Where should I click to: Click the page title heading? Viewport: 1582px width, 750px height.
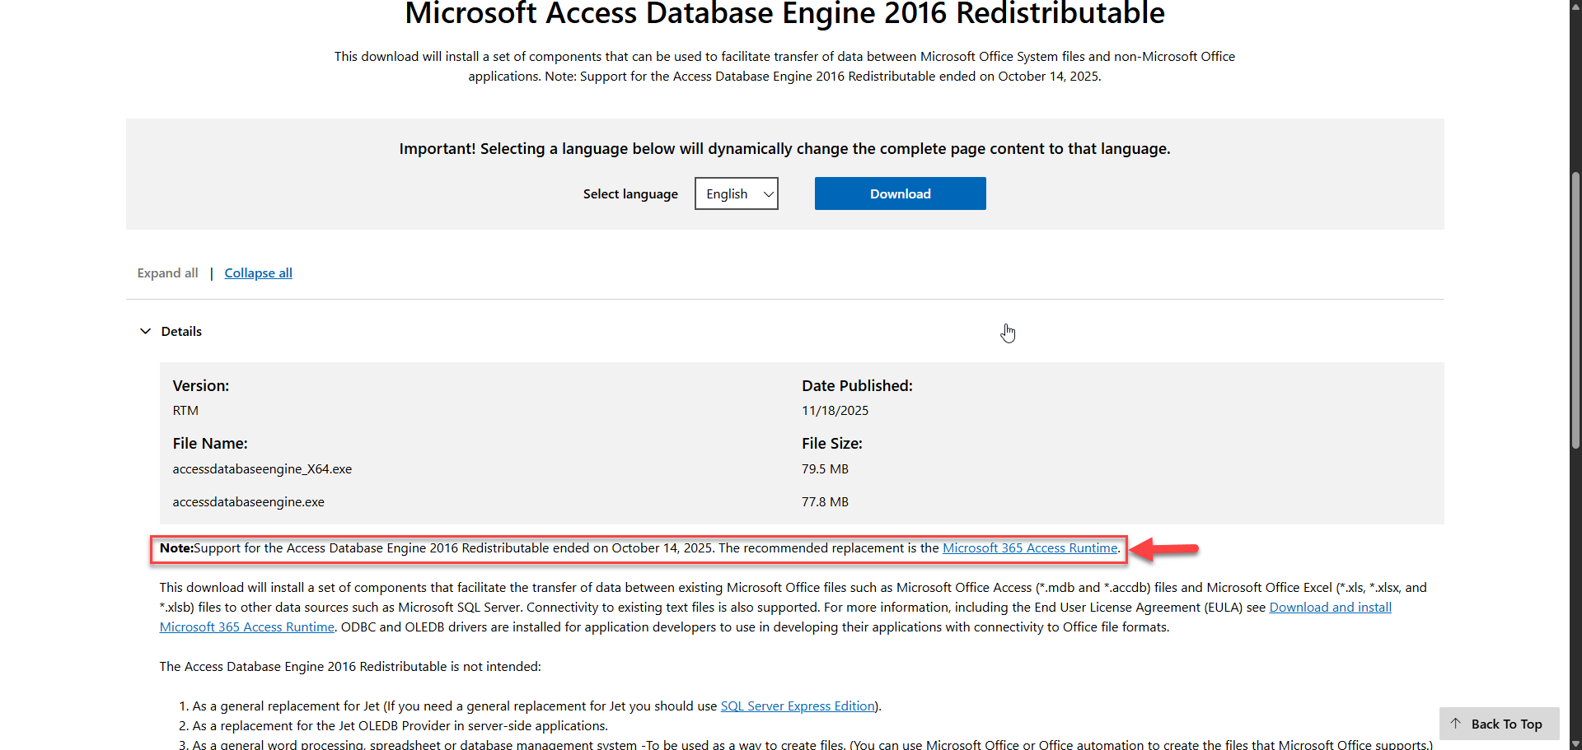784,14
